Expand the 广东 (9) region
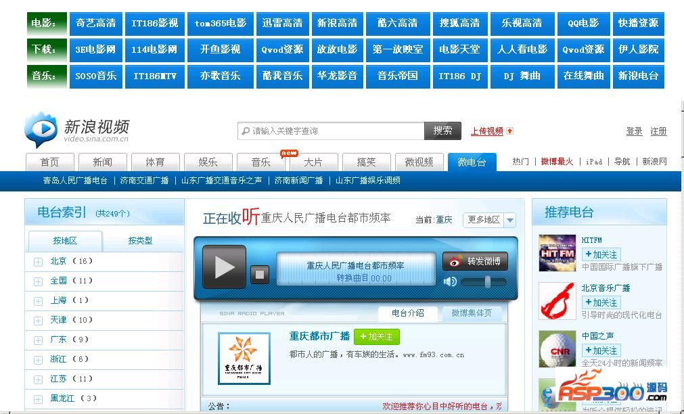 (x=38, y=340)
